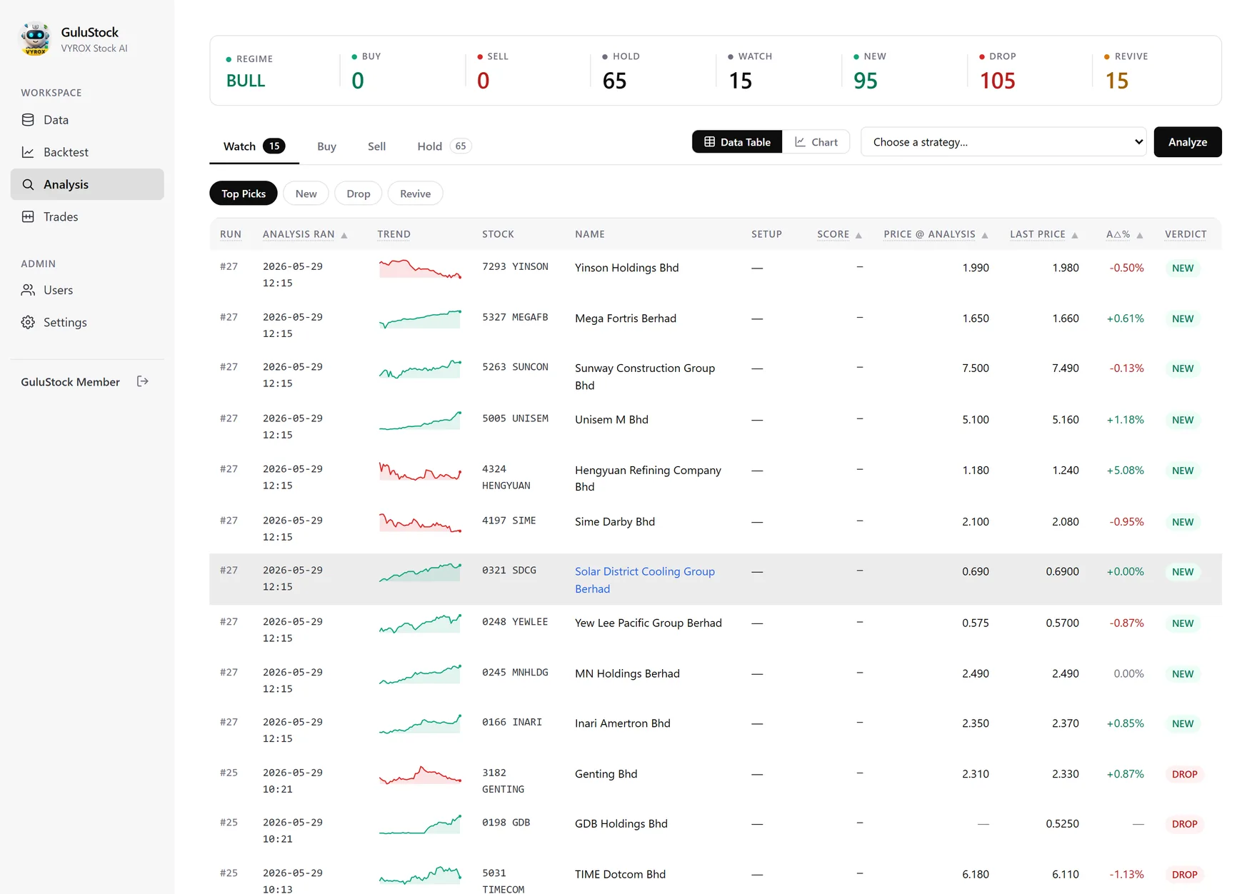Image resolution: width=1257 pixels, height=894 pixels.
Task: Sort by the Price @ Analysis arrow icon
Action: point(985,235)
